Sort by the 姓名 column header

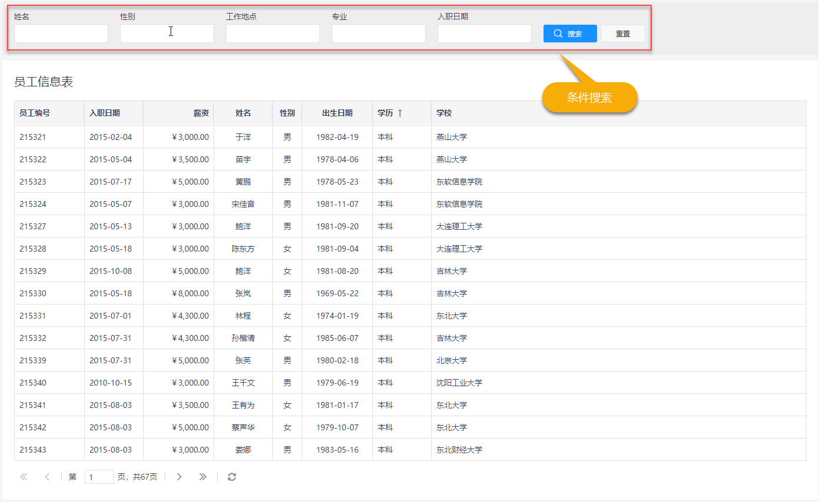[x=243, y=113]
